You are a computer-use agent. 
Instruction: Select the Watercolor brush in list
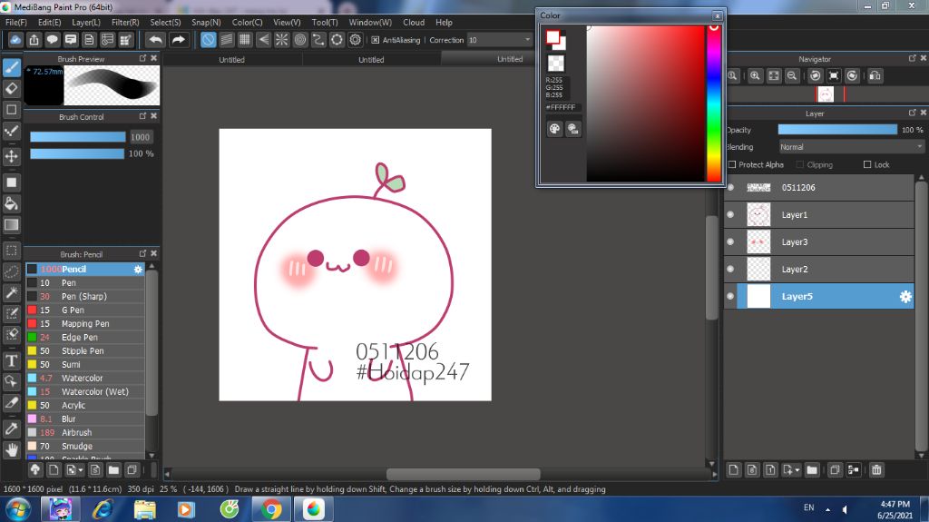82,379
